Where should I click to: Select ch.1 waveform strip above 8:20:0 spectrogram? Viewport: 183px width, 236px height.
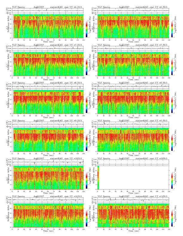[48, 86]
